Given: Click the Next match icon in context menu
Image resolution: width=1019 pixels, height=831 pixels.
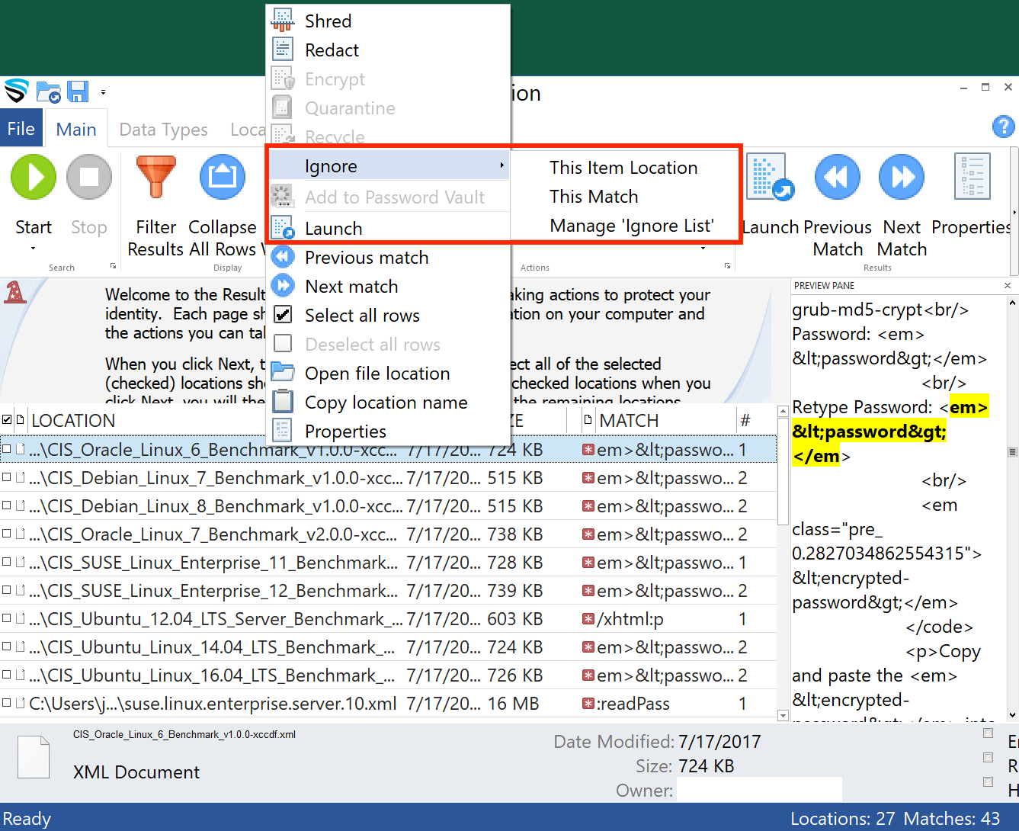Looking at the screenshot, I should coord(283,286).
